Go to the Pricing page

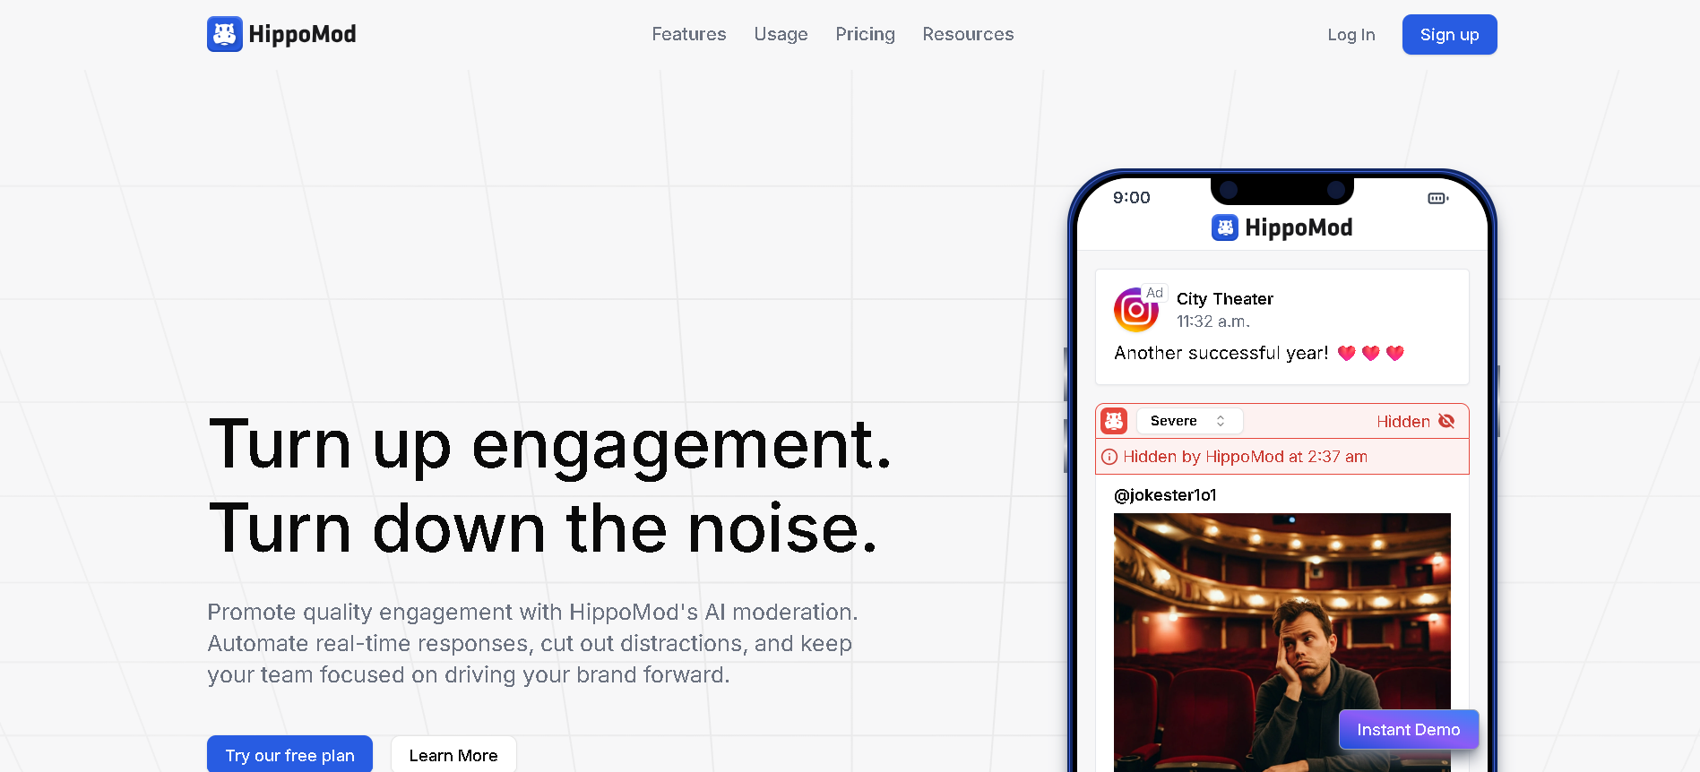click(865, 34)
